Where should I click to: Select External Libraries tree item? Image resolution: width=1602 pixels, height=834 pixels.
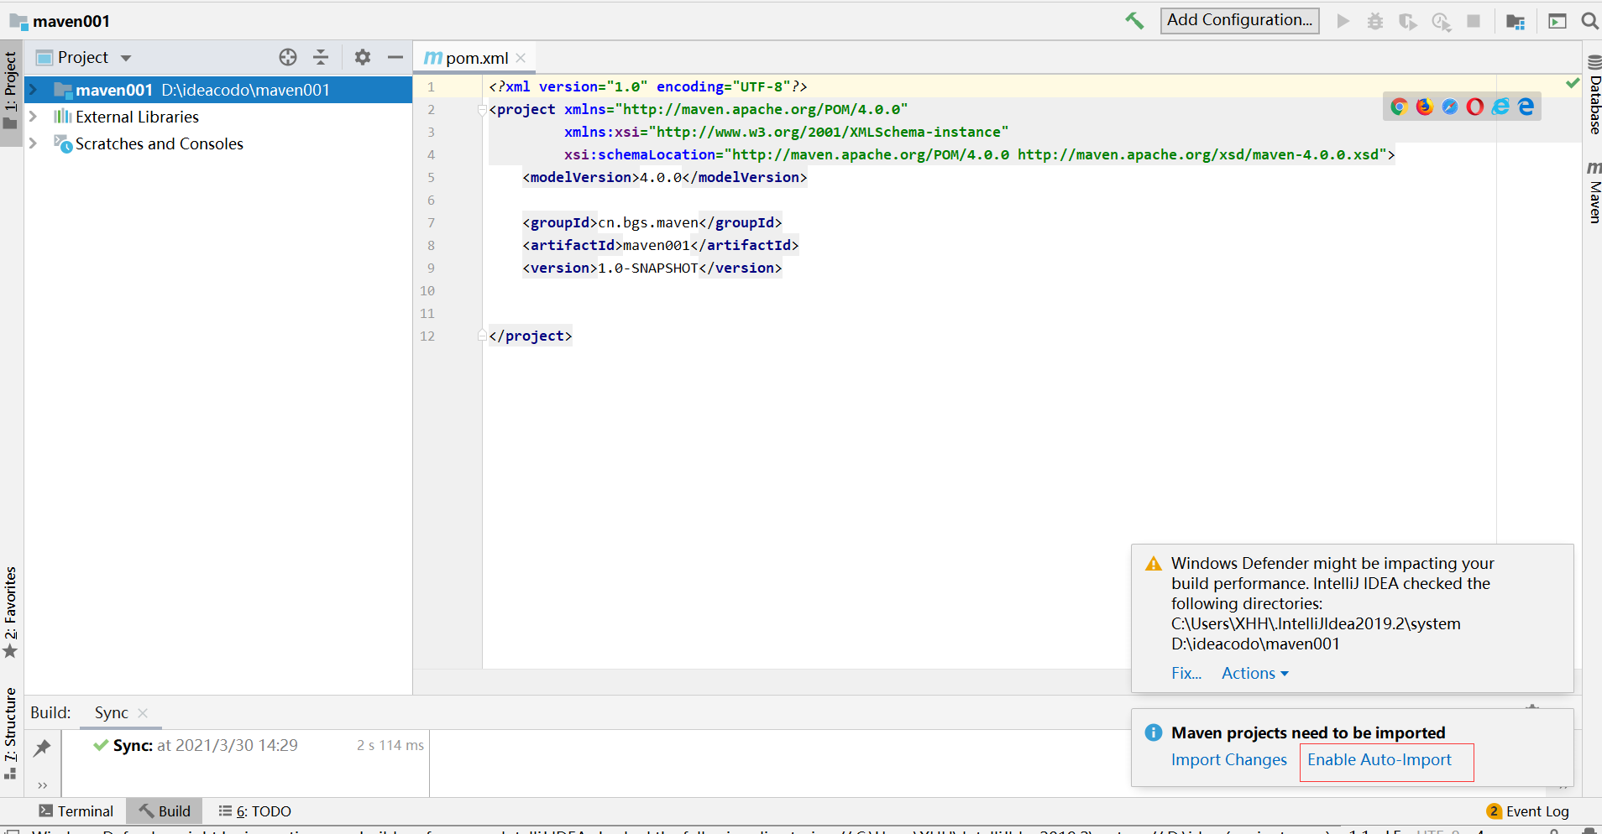click(x=137, y=117)
